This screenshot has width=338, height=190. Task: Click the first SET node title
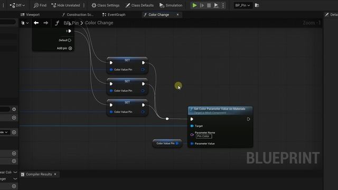coord(127,60)
